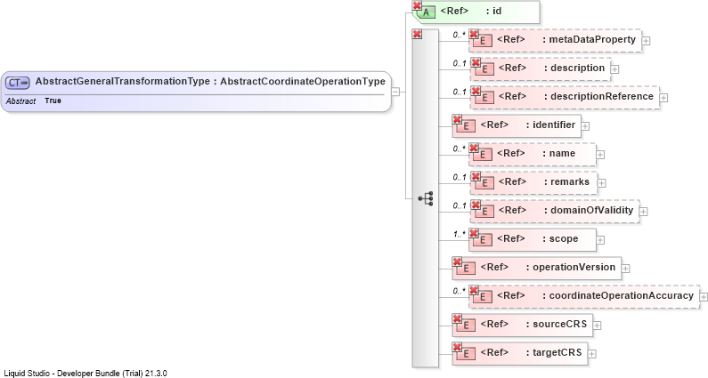Click the element icon of identifier

coord(466,125)
